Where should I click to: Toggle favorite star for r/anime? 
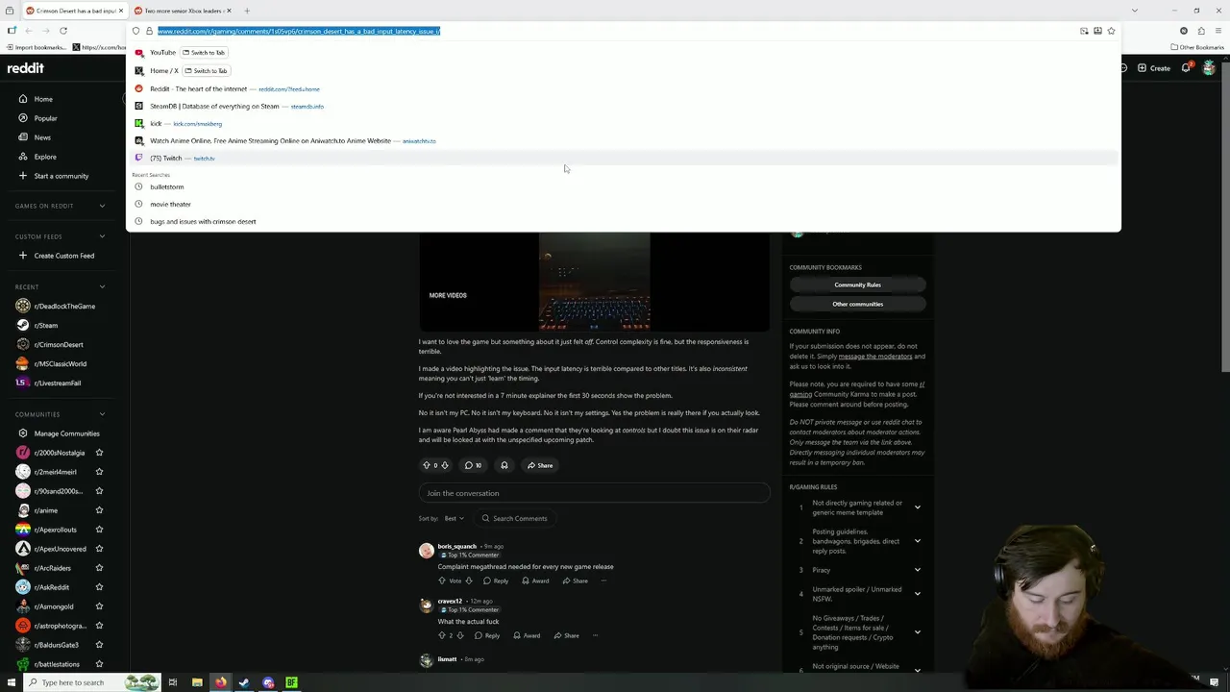click(99, 510)
